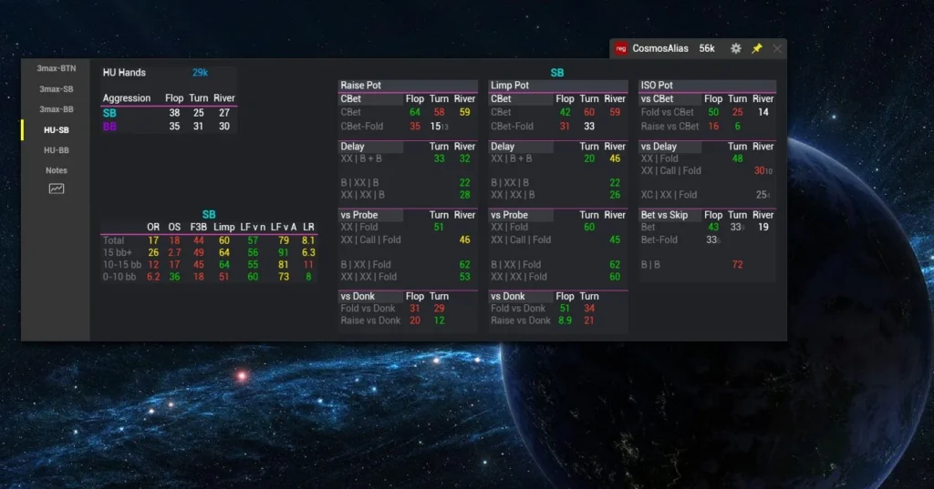Click Raise Pot Fold vs Donk label
934x489 pixels.
point(368,308)
